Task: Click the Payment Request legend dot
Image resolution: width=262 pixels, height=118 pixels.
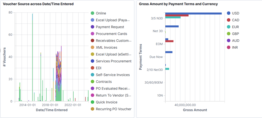Action: coord(92,27)
